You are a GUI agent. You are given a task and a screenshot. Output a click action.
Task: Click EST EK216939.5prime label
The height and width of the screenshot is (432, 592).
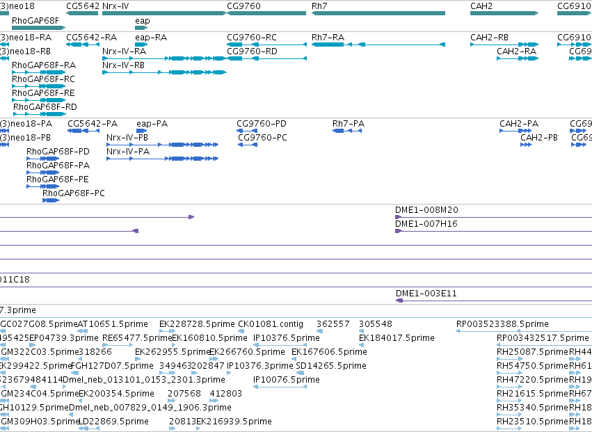pyautogui.click(x=234, y=421)
